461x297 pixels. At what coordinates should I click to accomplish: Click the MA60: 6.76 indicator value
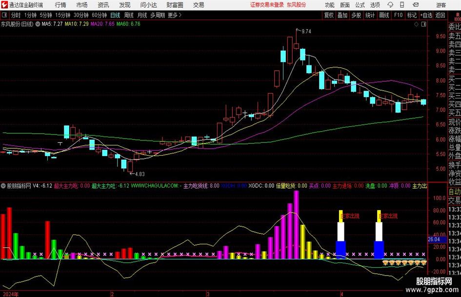(128, 24)
